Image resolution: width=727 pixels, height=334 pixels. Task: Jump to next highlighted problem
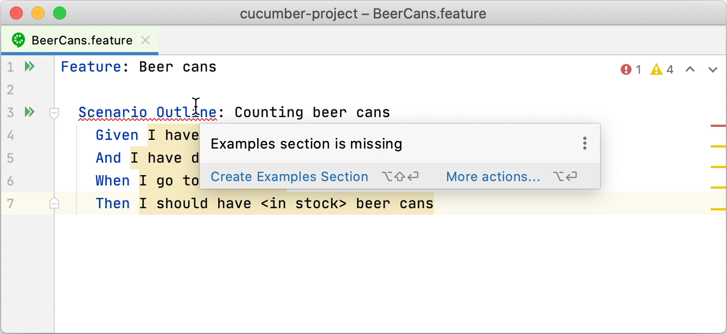tap(713, 69)
